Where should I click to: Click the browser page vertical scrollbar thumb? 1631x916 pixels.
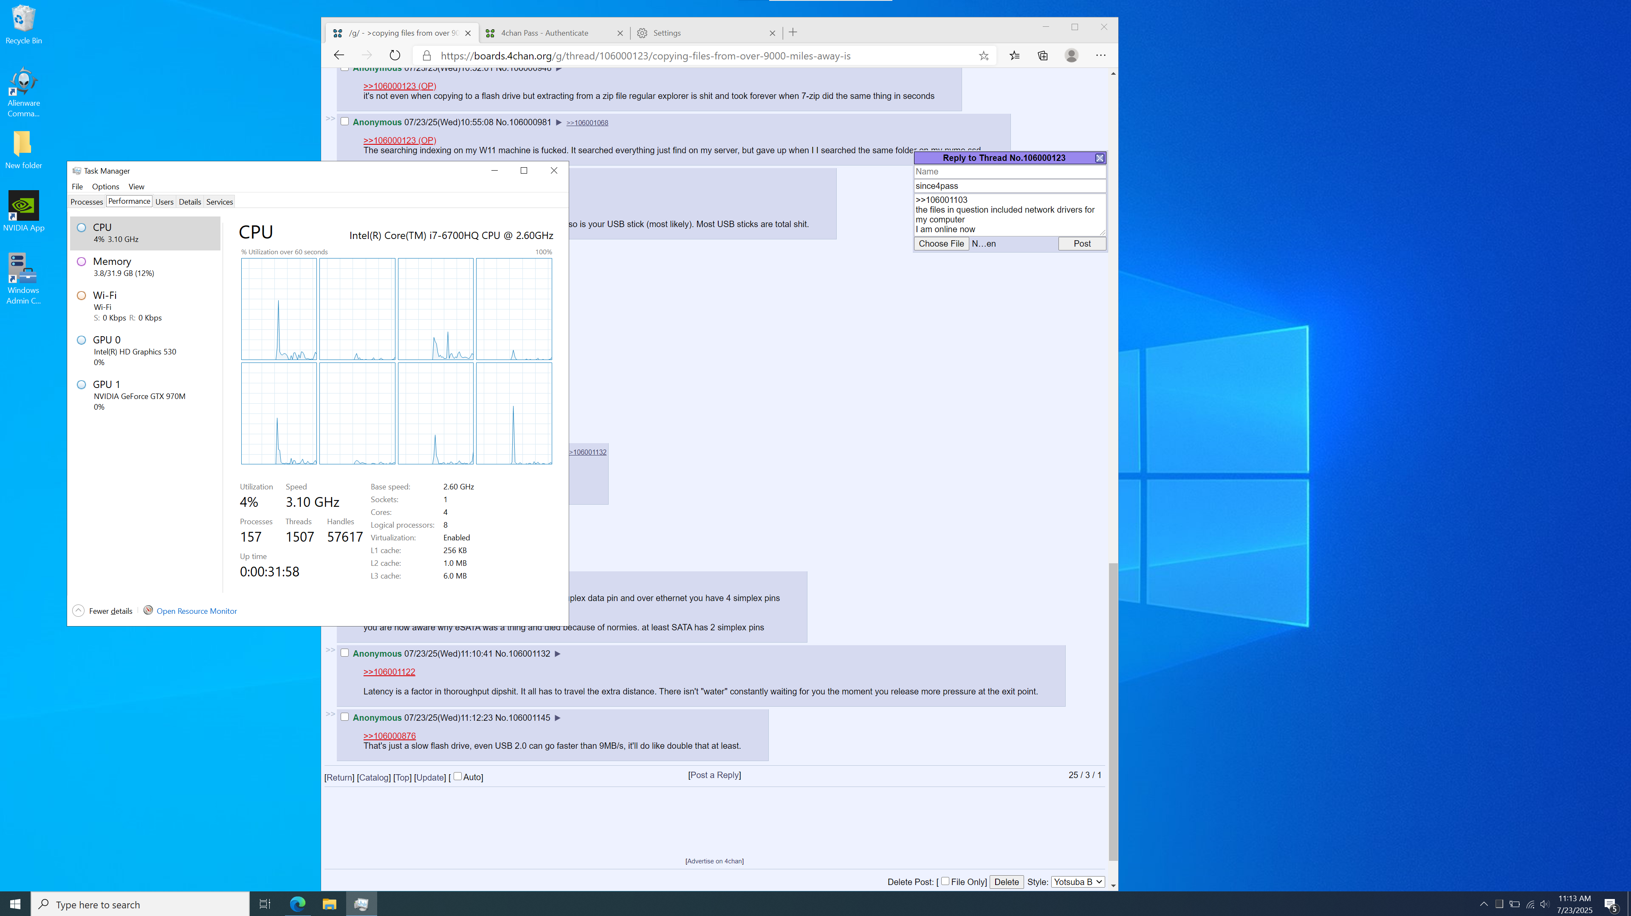click(1113, 712)
